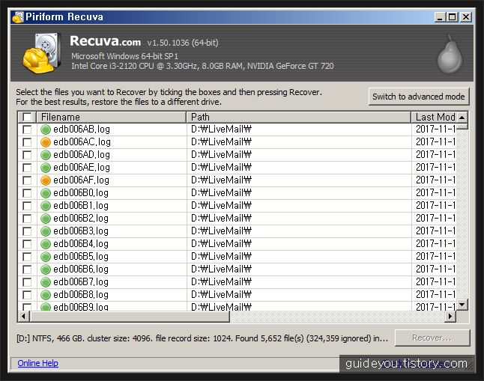Tick the checkbox for edb006B8.log
Viewport: 484px width, 381px height.
pos(27,295)
